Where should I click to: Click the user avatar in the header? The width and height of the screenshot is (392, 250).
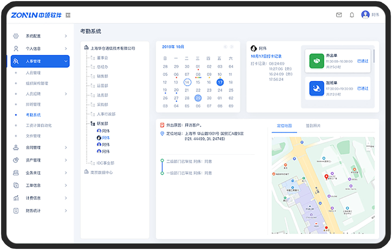click(365, 15)
